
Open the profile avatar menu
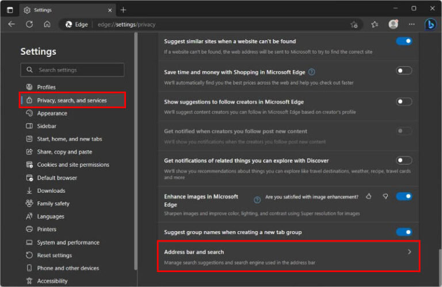pyautogui.click(x=393, y=24)
